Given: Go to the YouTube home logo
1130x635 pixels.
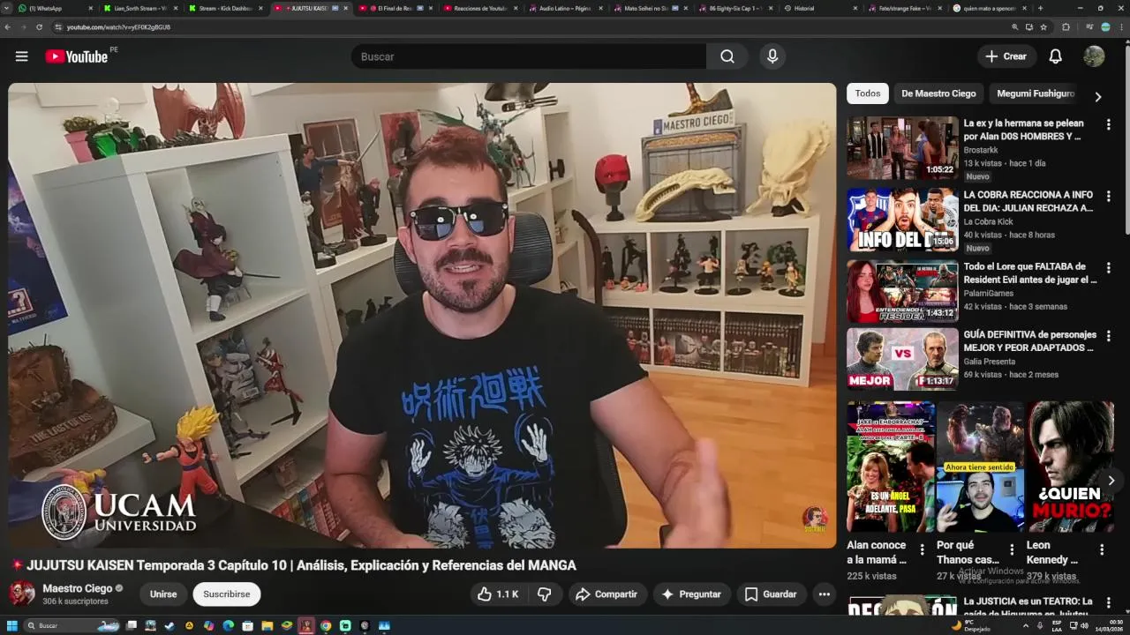Looking at the screenshot, I should click(x=77, y=56).
